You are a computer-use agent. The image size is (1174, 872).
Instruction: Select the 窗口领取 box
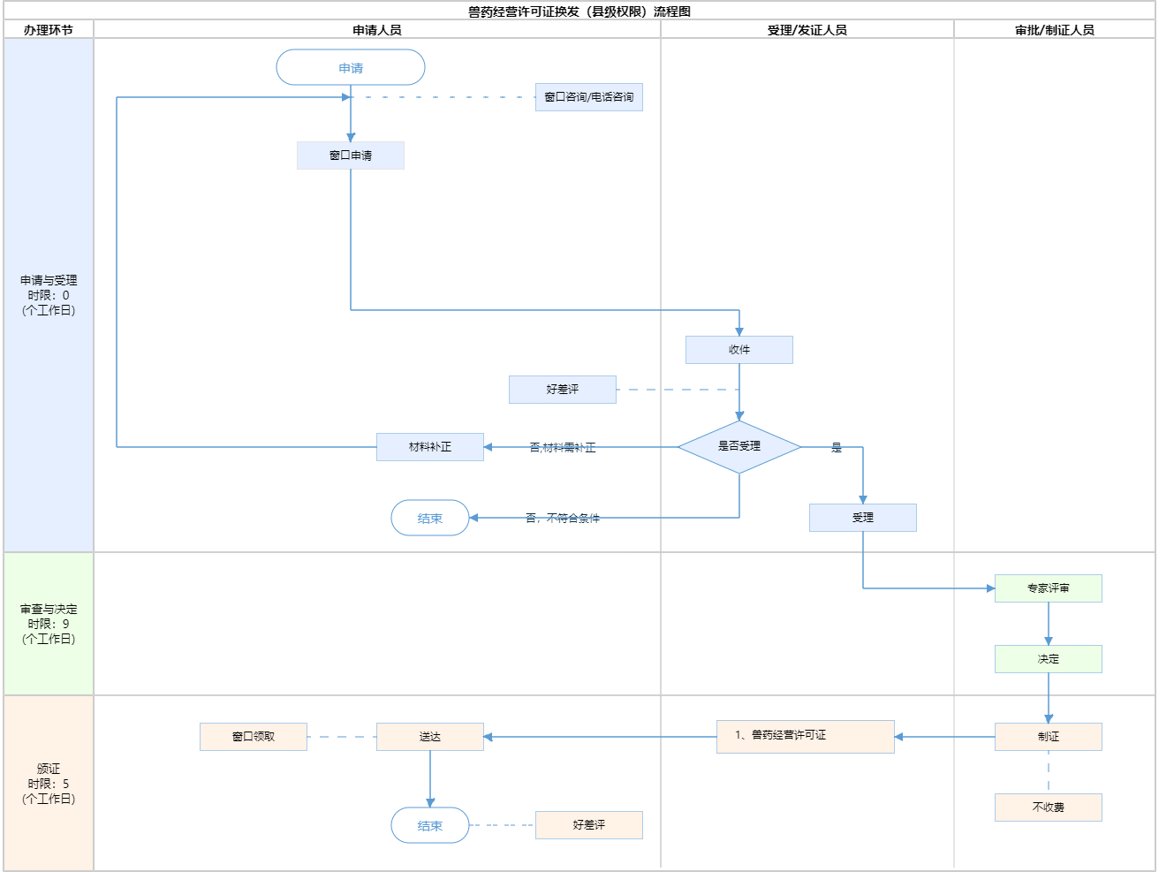254,737
